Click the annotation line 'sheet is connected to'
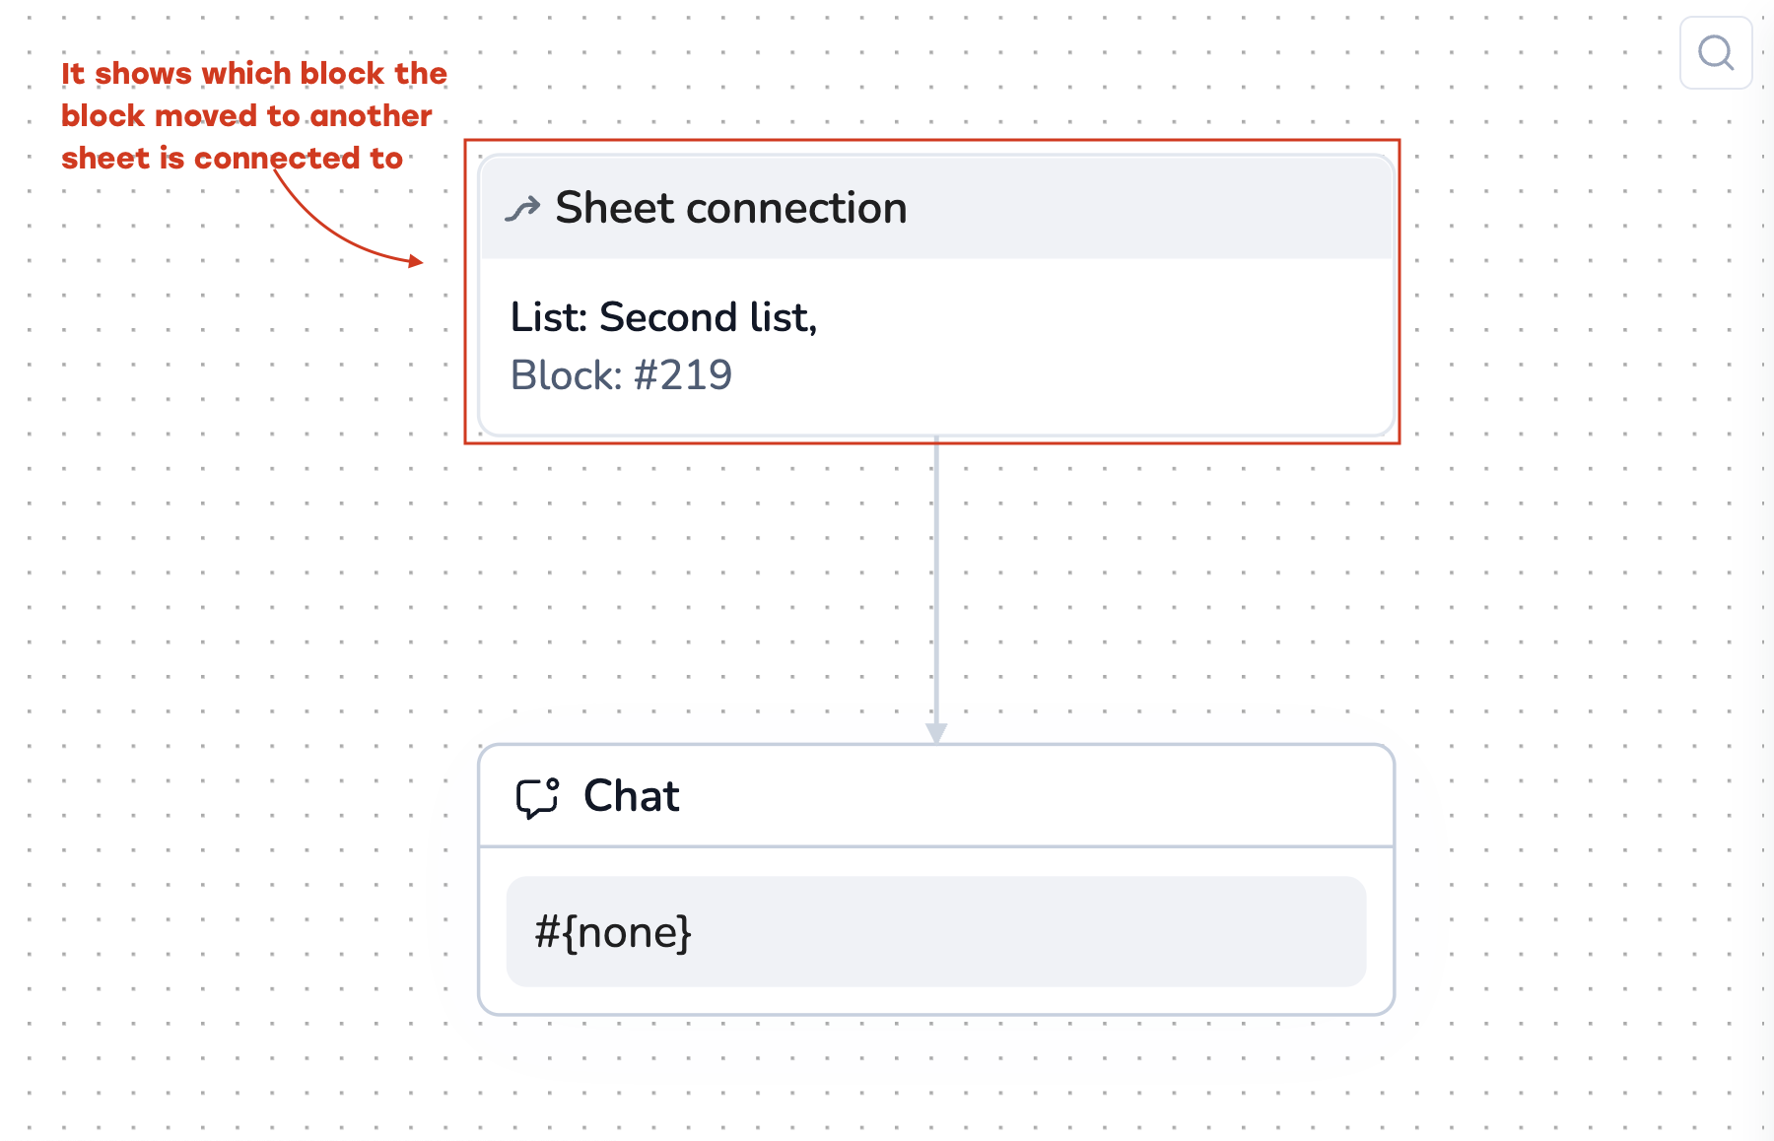This screenshot has height=1141, width=1774. 232,159
